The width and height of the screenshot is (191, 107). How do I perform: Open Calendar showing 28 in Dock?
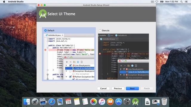coord(68,102)
